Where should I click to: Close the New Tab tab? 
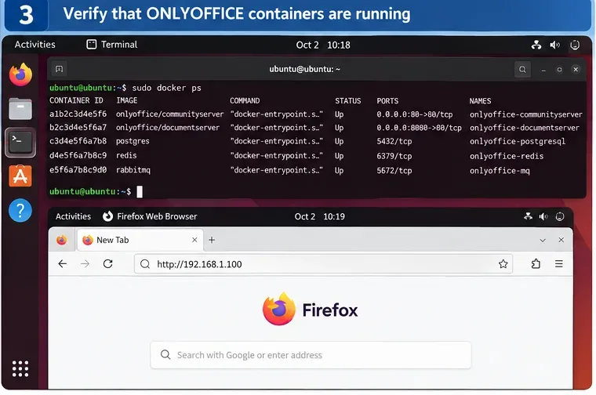(194, 240)
